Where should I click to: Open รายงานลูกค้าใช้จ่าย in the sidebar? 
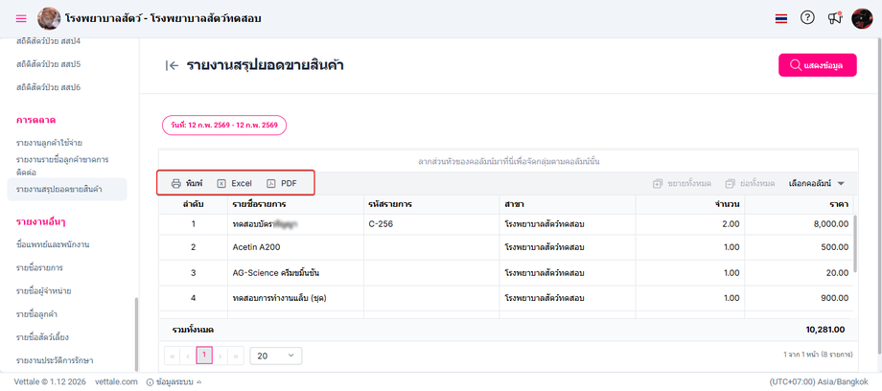point(56,143)
